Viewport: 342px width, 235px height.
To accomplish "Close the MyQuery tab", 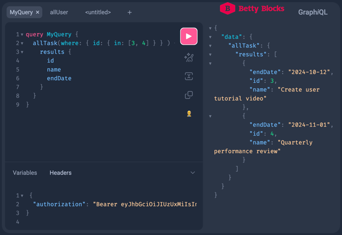I will click(37, 12).
